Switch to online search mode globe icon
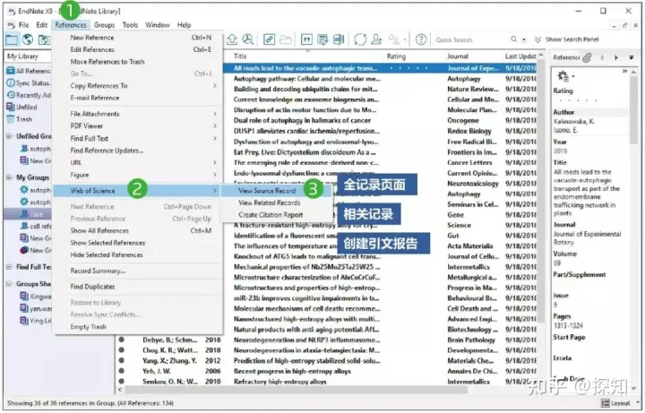Screen dimensions: 645x413 (x=28, y=39)
